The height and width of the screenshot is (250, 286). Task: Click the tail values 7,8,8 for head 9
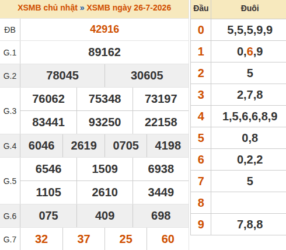tap(250, 224)
